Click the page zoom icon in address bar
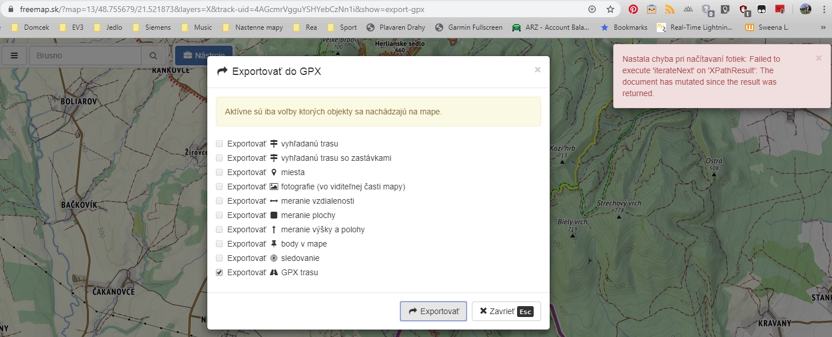This screenshot has height=337, width=832. (x=592, y=9)
